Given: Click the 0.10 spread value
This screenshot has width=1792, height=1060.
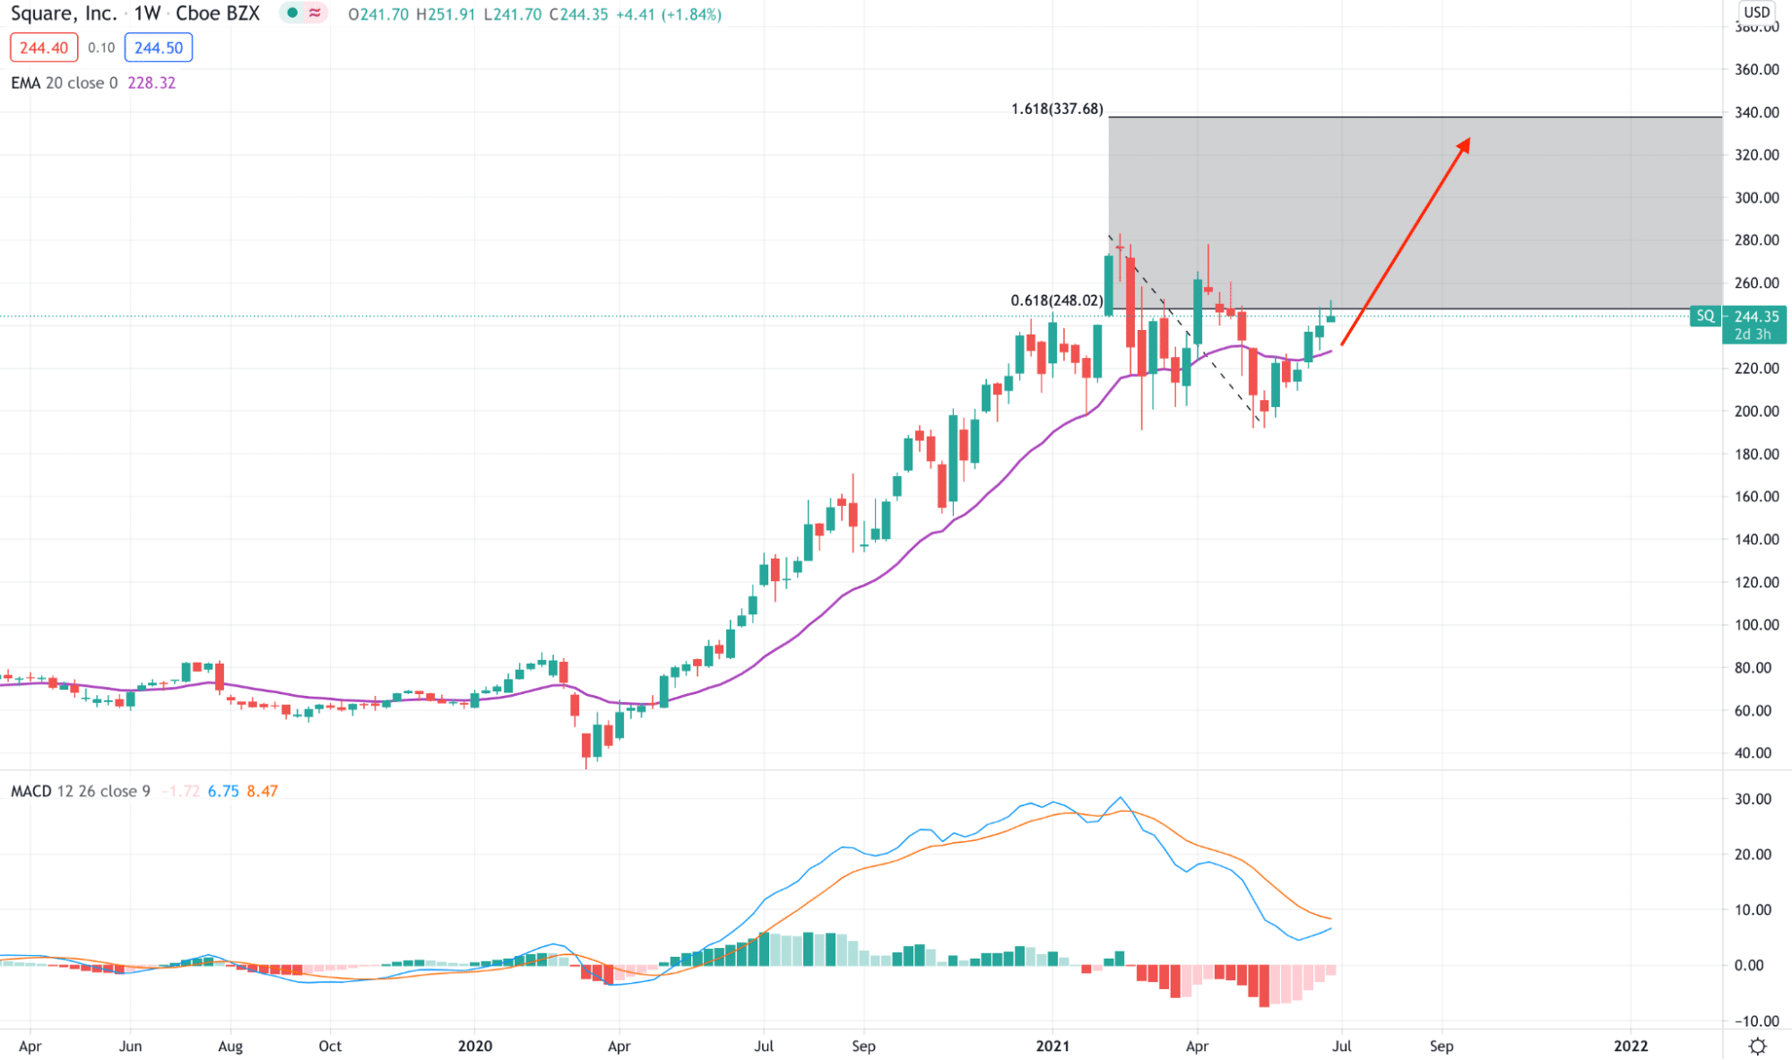Looking at the screenshot, I should 101,48.
